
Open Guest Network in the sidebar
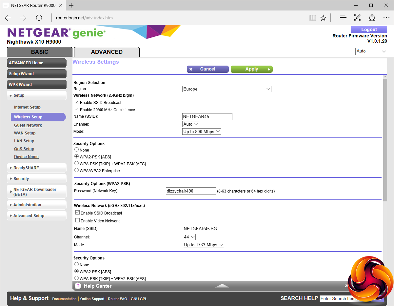(x=28, y=125)
